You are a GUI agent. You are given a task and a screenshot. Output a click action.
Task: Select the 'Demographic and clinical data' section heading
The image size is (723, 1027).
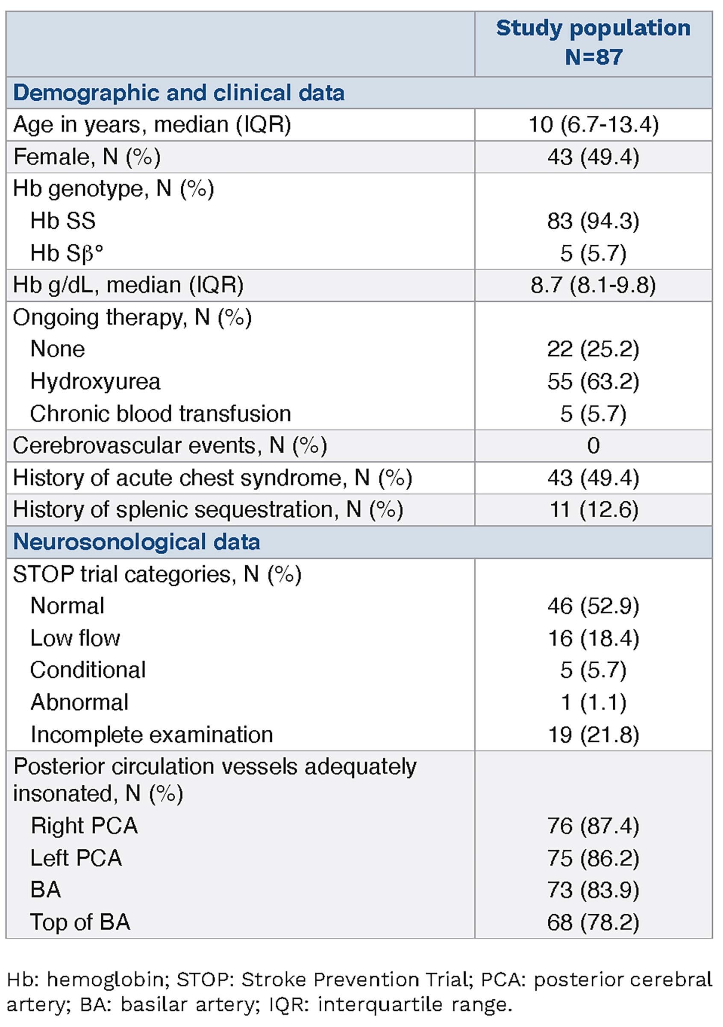click(x=179, y=93)
